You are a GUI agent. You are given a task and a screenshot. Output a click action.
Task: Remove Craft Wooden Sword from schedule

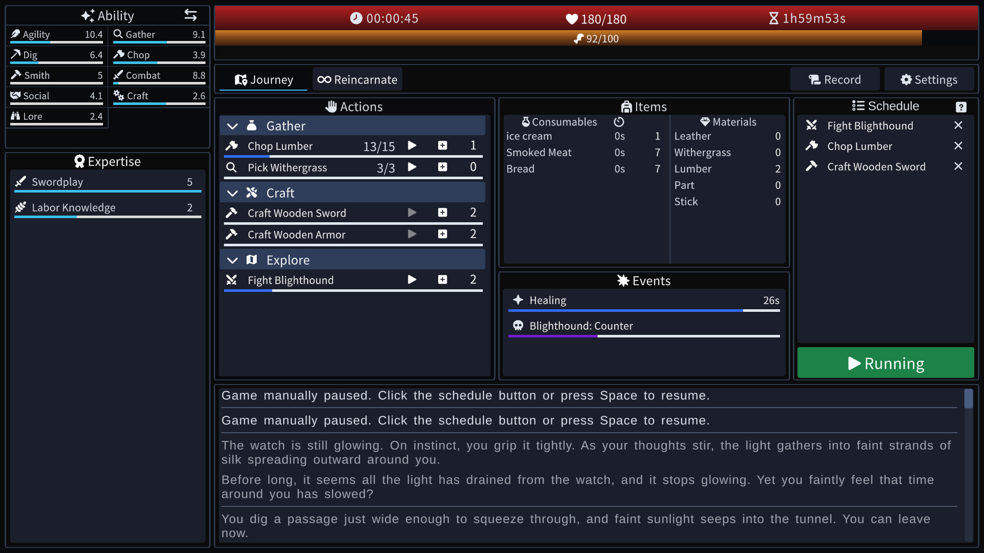[x=958, y=166]
